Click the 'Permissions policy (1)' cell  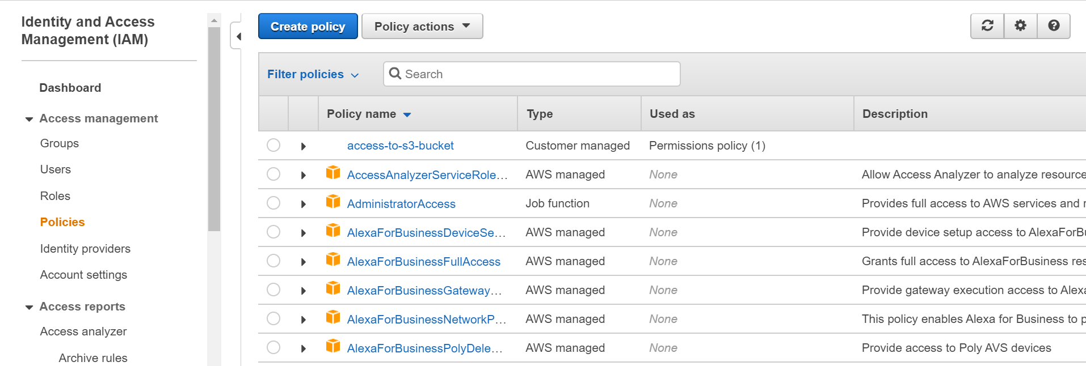(x=707, y=146)
